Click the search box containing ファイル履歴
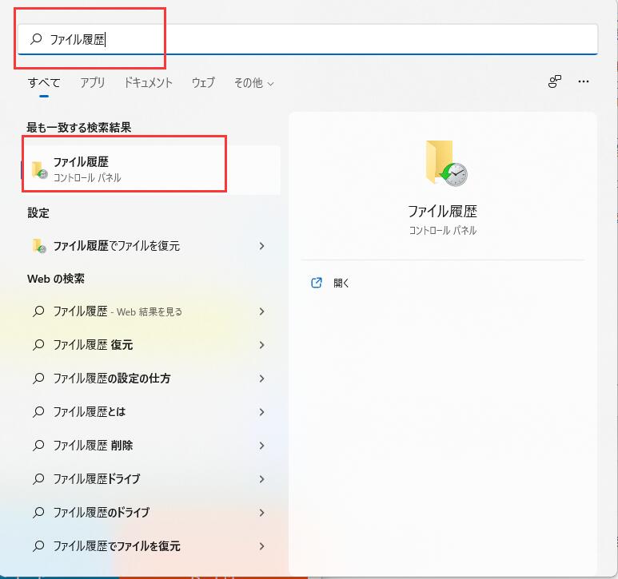Image resolution: width=618 pixels, height=579 pixels. coord(308,39)
